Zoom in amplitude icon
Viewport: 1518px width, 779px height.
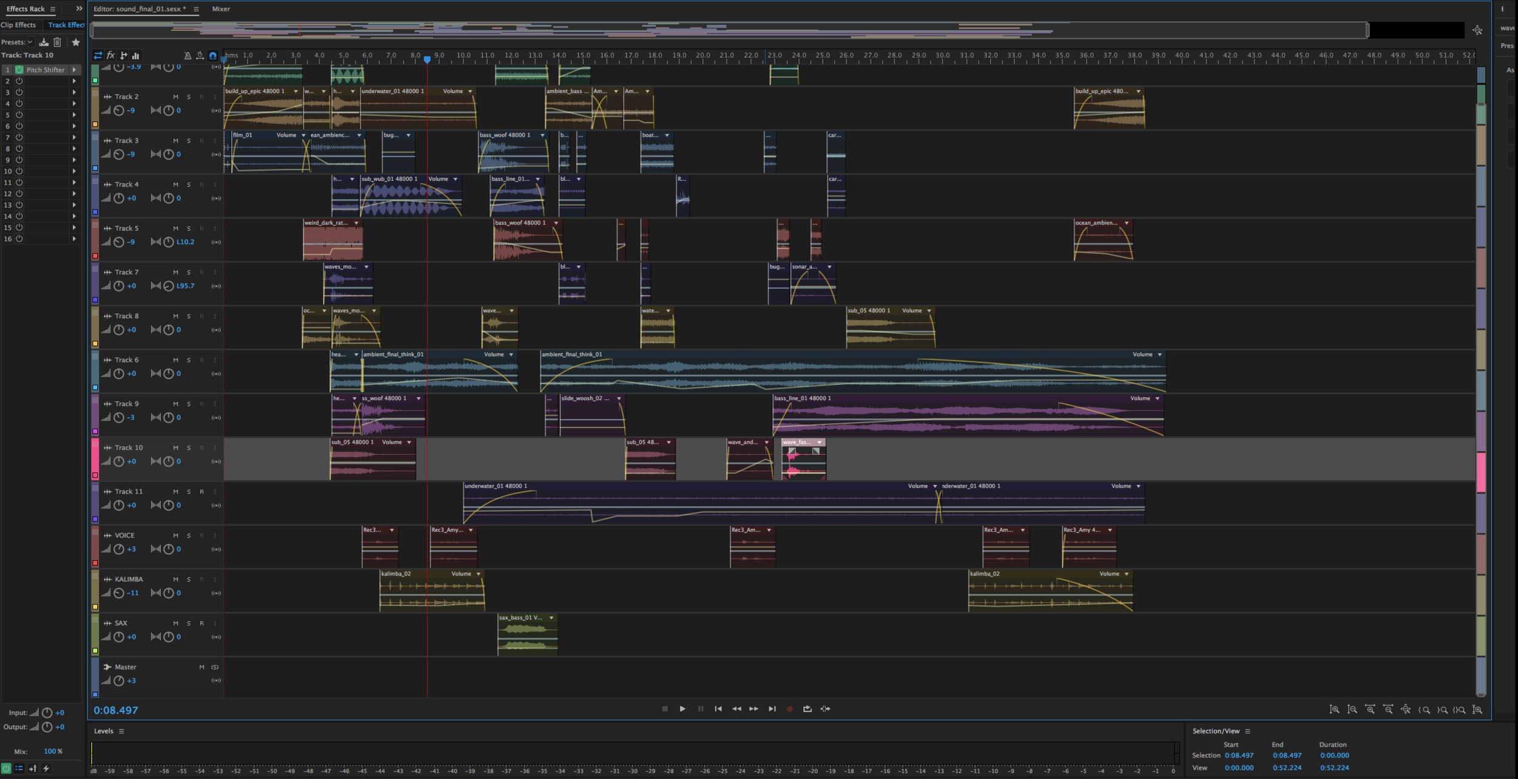(x=1334, y=709)
